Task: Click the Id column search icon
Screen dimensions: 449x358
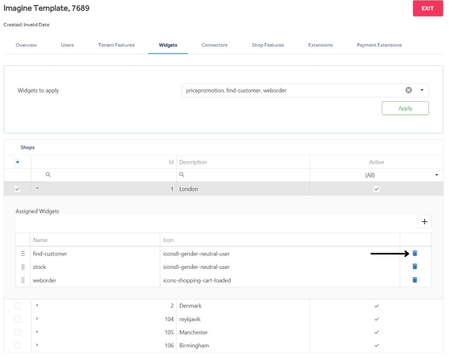Action: (48, 175)
